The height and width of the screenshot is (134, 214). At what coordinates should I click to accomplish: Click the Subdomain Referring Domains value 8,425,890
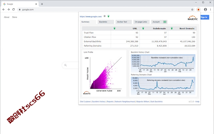click(162, 46)
